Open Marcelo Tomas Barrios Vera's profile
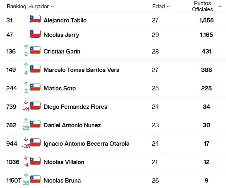 tap(81, 70)
